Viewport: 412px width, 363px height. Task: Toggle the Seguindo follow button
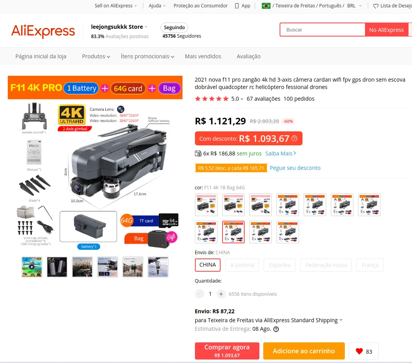click(x=174, y=27)
